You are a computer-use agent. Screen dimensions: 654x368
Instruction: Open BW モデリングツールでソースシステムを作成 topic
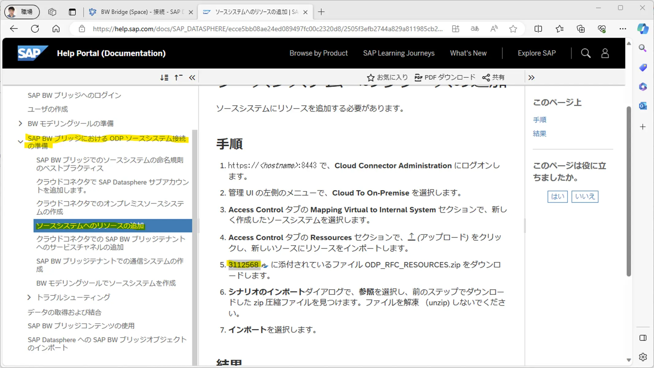click(x=106, y=283)
